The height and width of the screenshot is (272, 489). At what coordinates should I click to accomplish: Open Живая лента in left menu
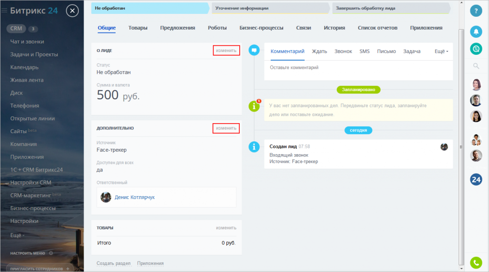[27, 80]
